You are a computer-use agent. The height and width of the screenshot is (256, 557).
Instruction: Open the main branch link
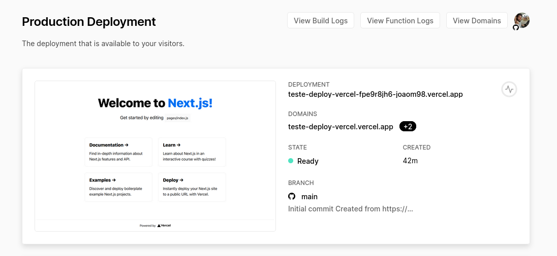310,197
